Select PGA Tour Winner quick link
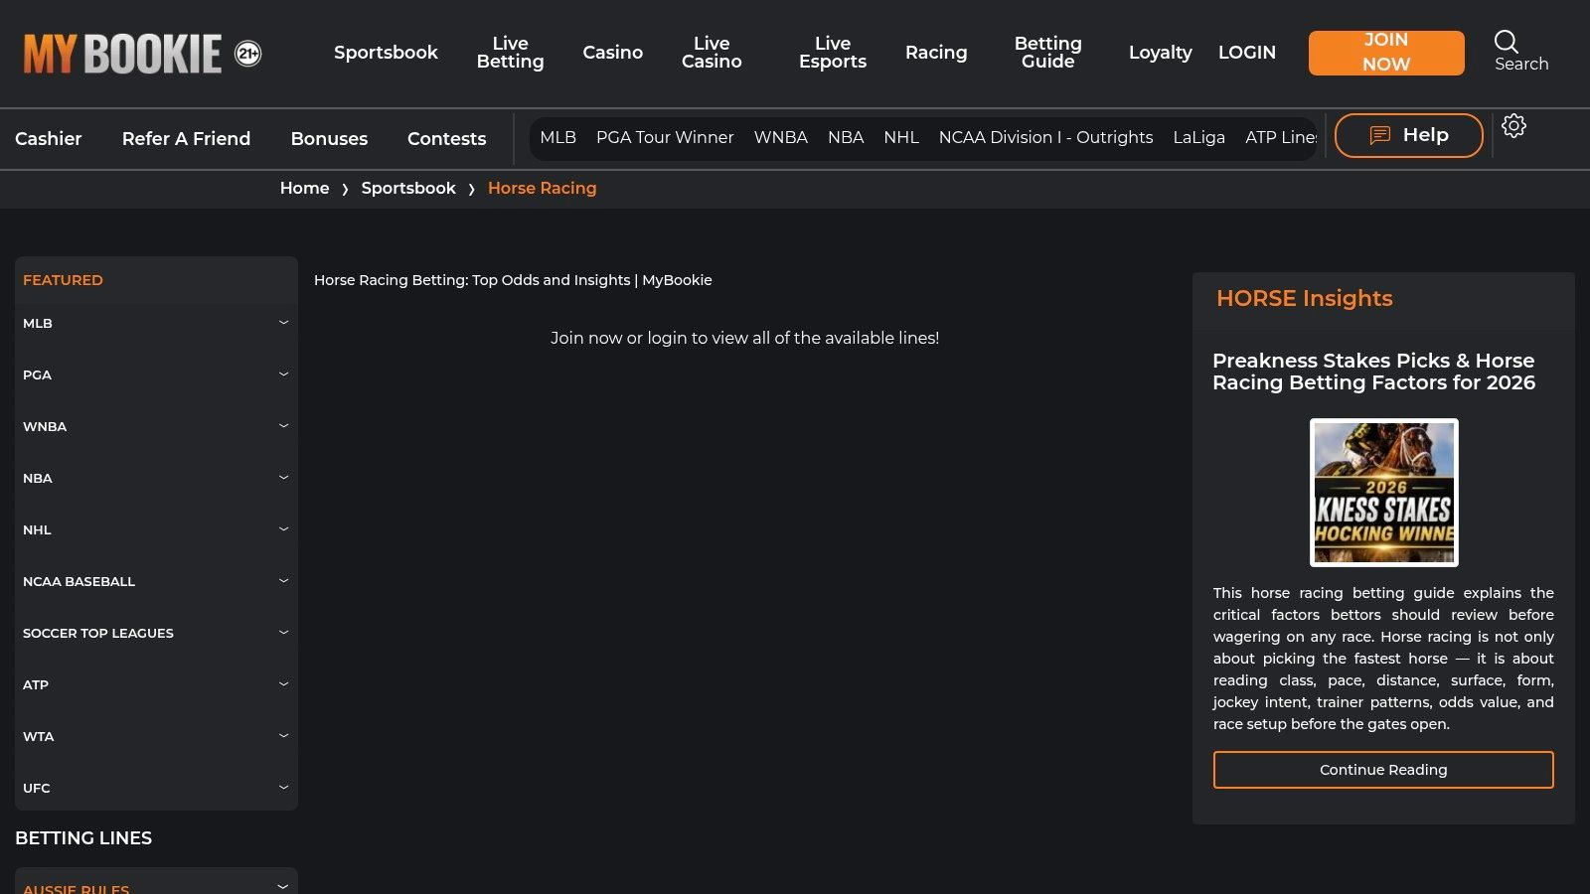This screenshot has width=1590, height=894. [x=665, y=137]
